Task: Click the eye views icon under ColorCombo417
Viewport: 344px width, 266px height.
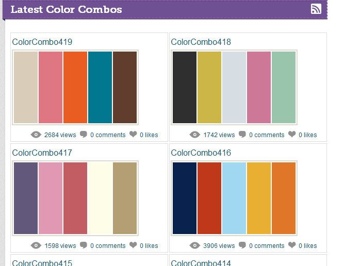Action: click(36, 245)
